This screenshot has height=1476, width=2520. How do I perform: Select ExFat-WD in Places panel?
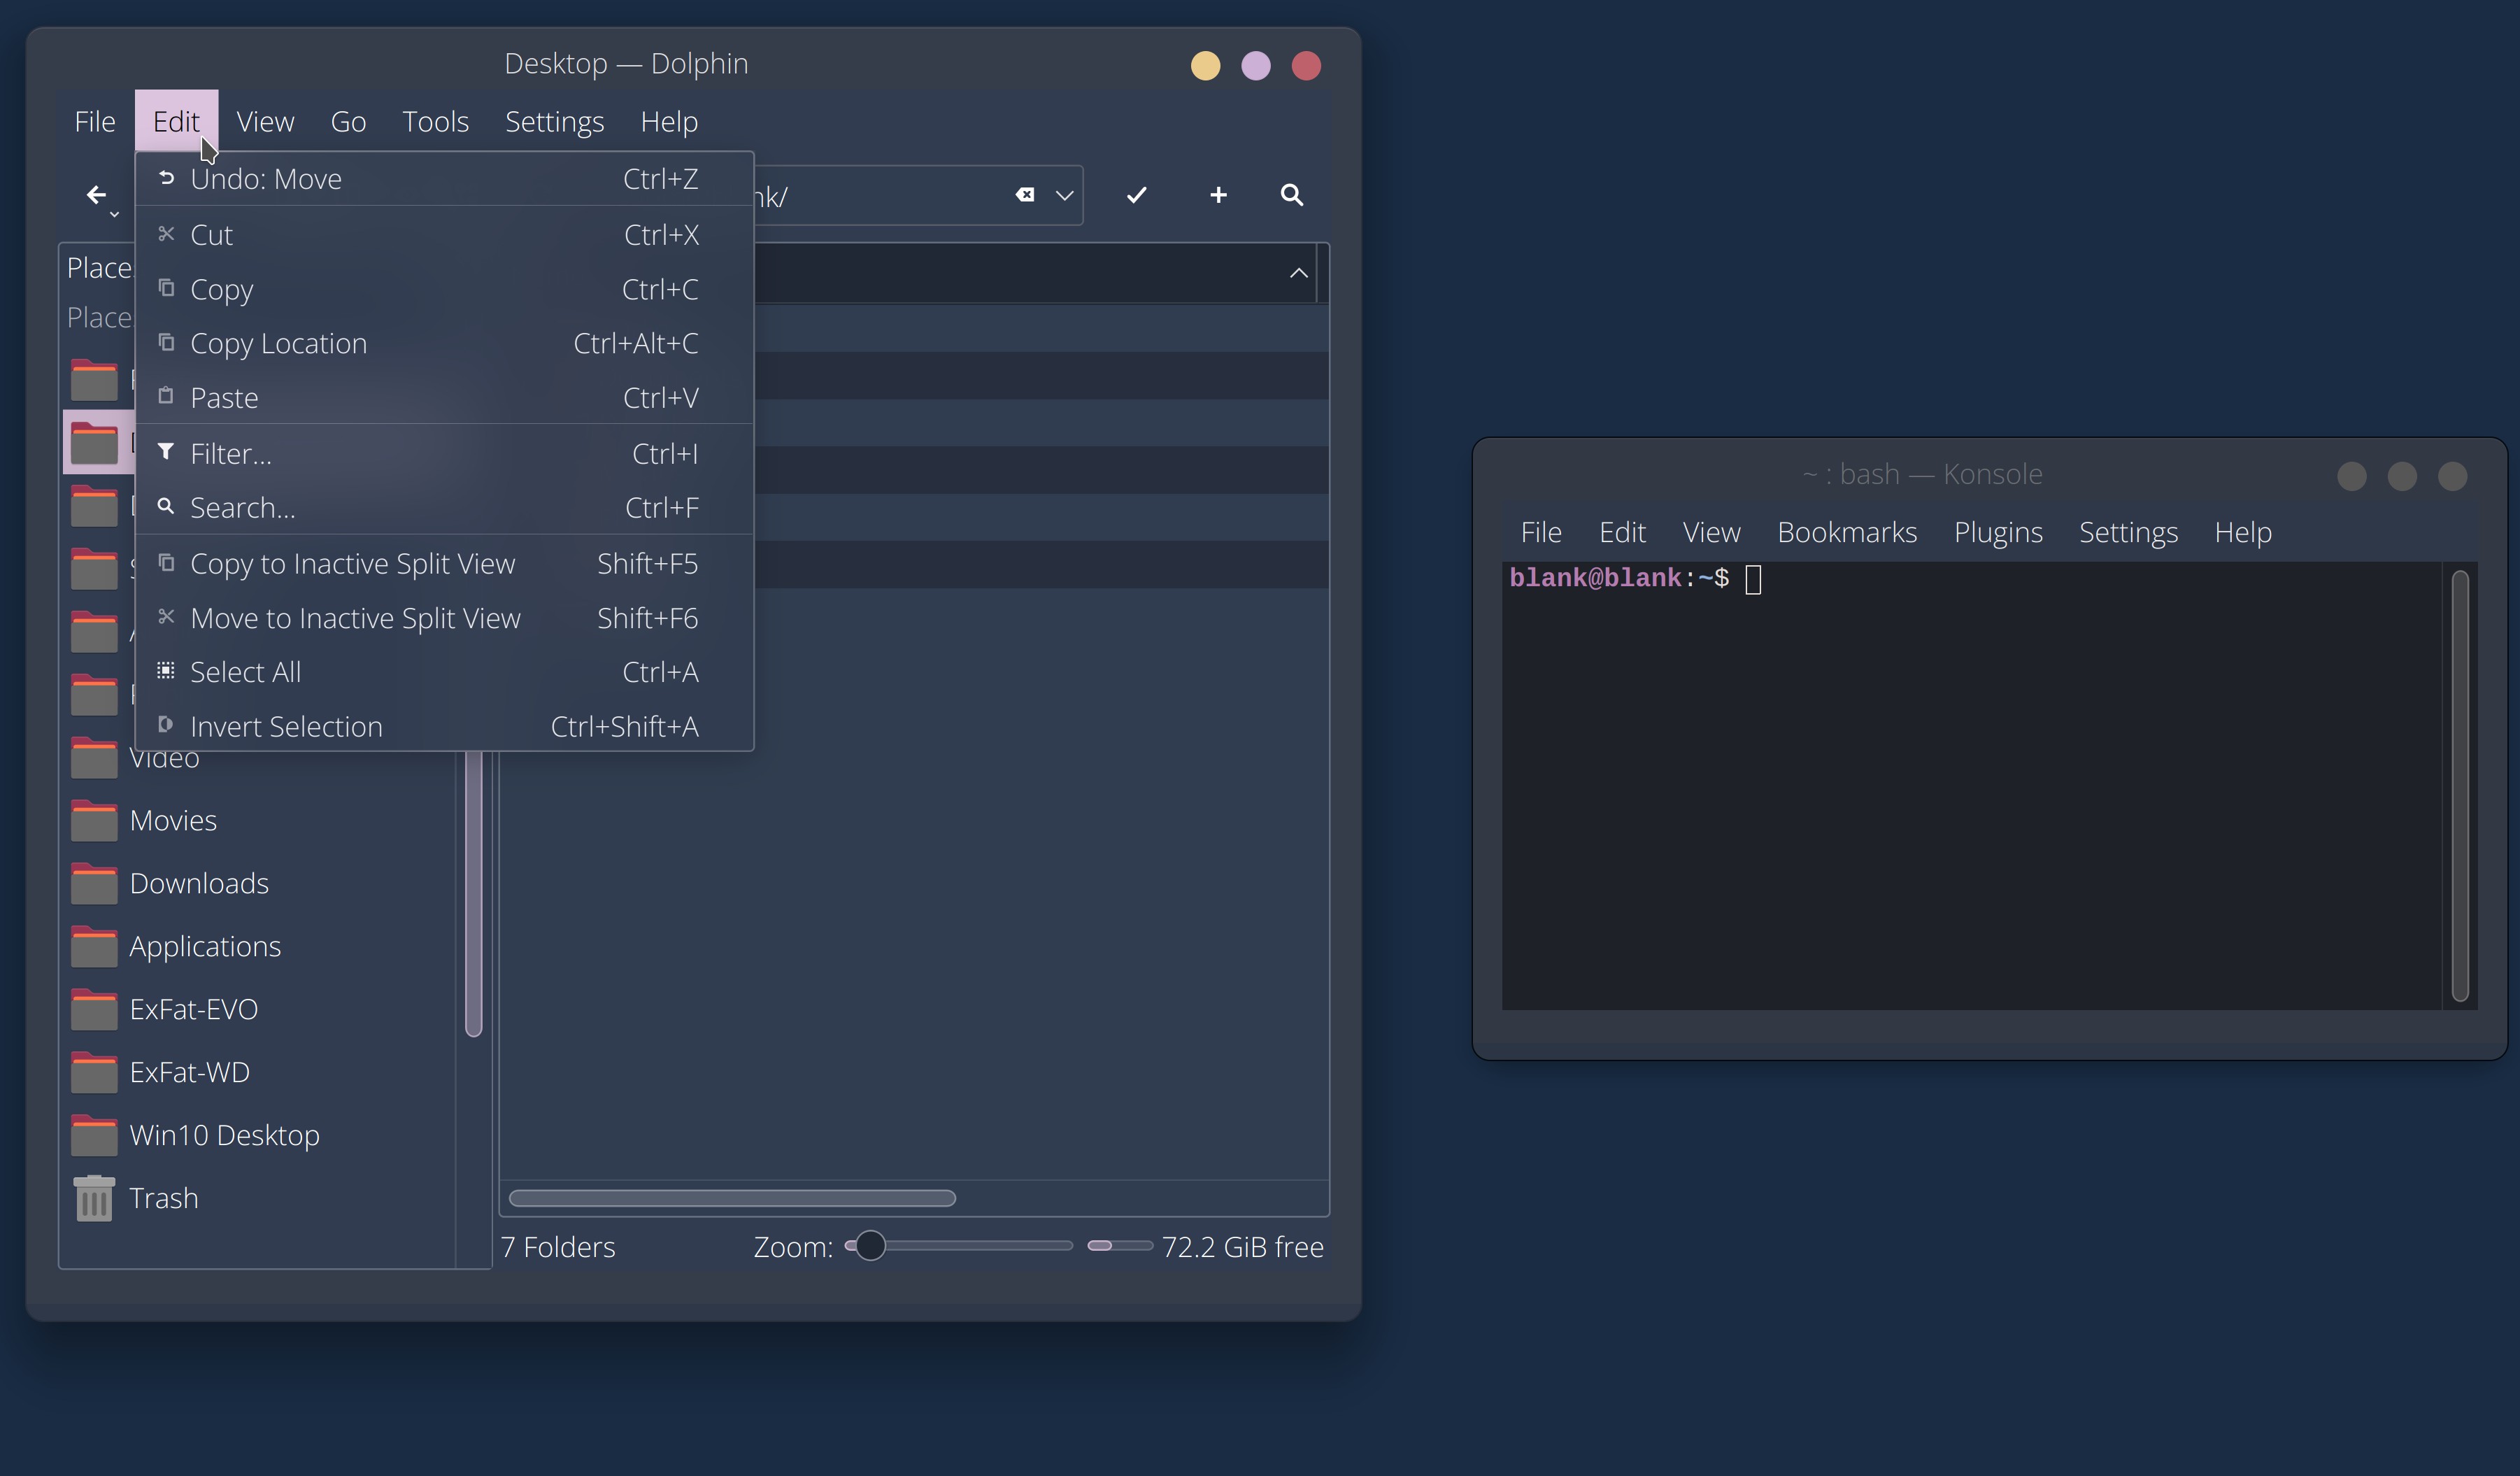[258, 1073]
